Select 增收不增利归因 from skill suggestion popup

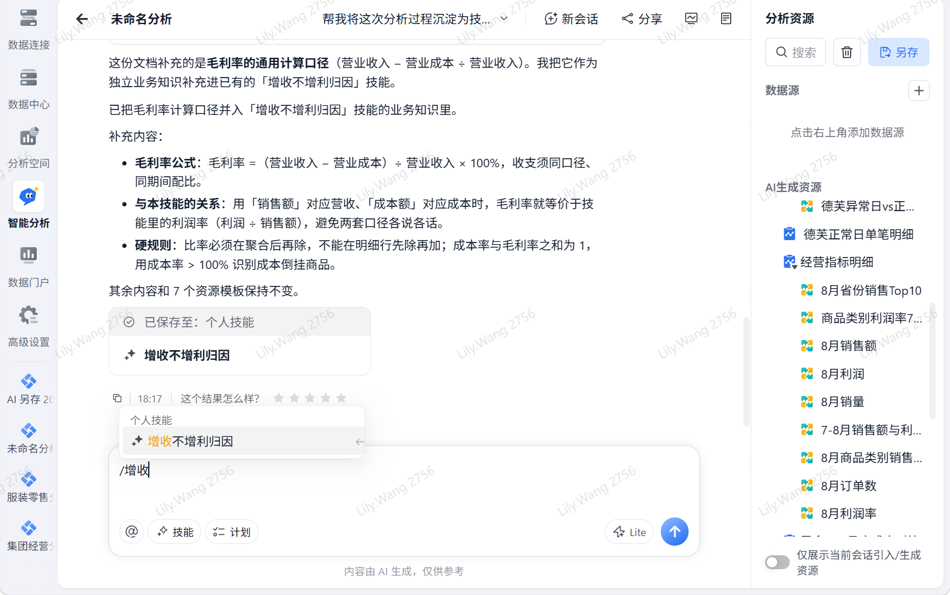tap(243, 441)
